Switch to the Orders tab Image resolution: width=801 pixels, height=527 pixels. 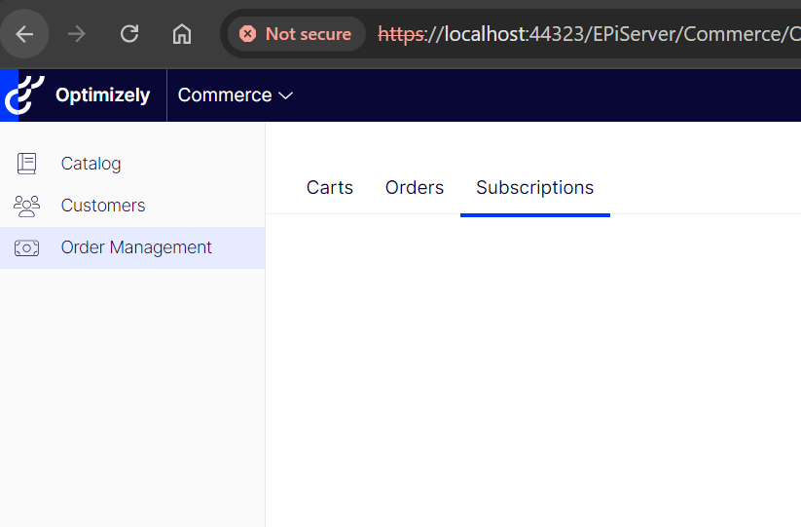pyautogui.click(x=415, y=188)
